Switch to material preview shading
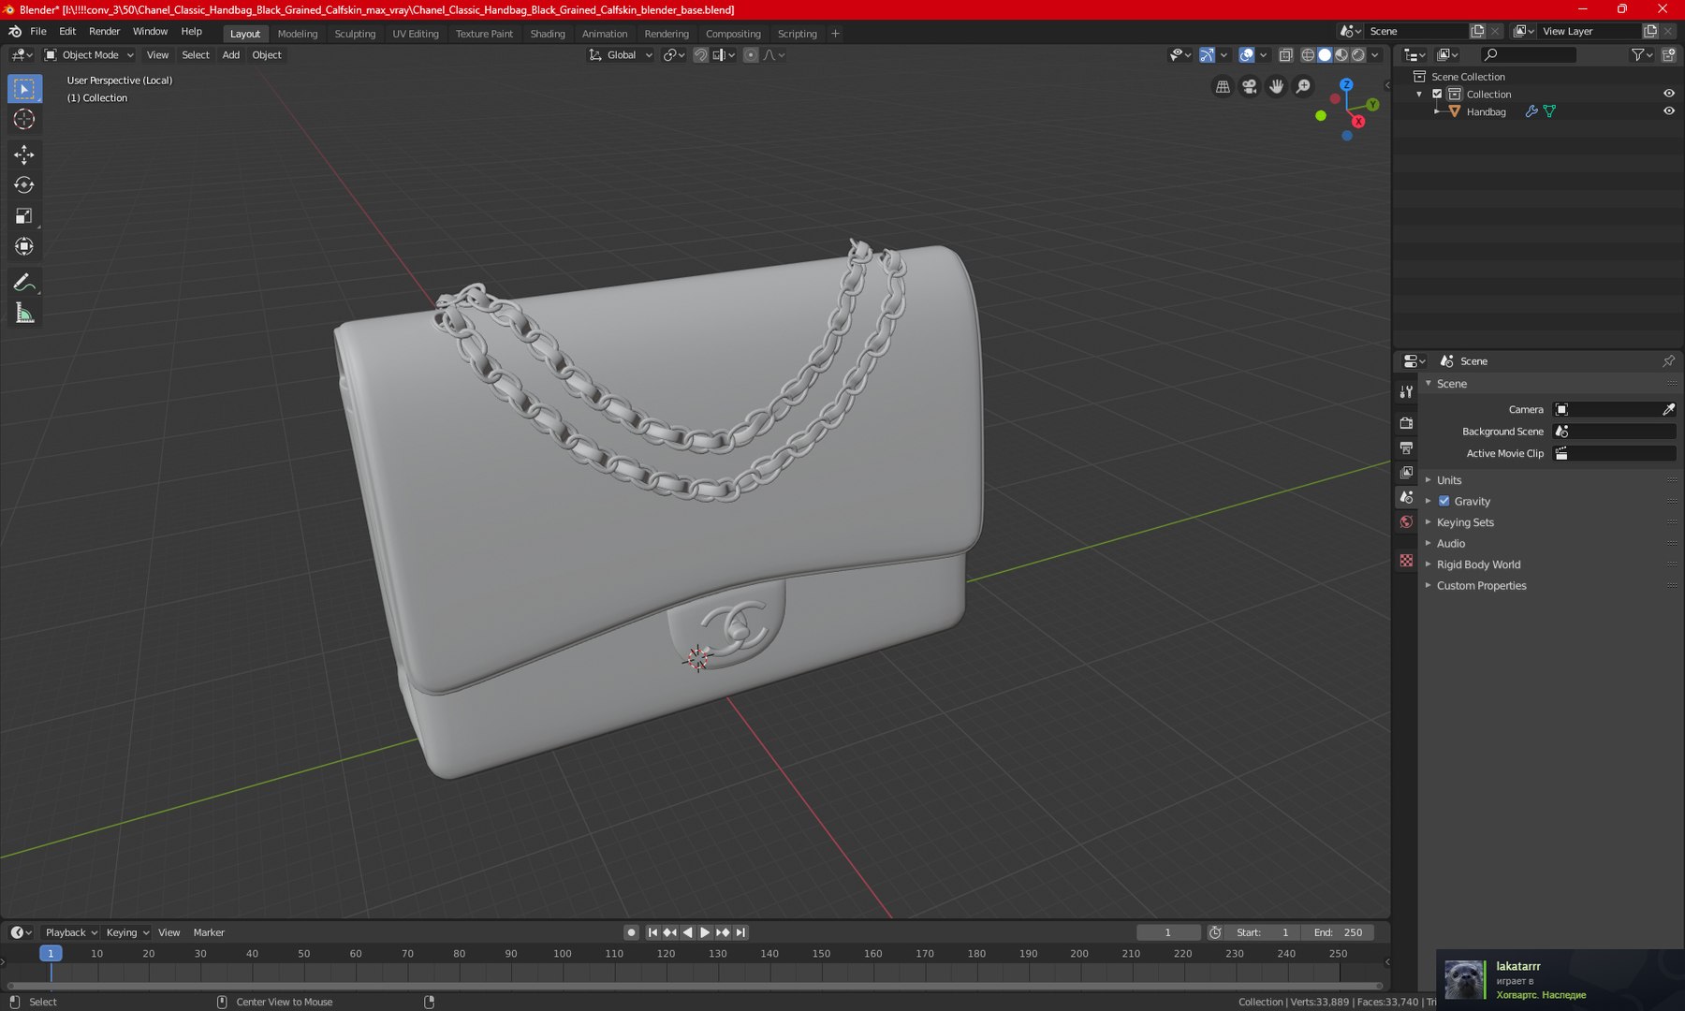1685x1011 pixels. tap(1341, 55)
